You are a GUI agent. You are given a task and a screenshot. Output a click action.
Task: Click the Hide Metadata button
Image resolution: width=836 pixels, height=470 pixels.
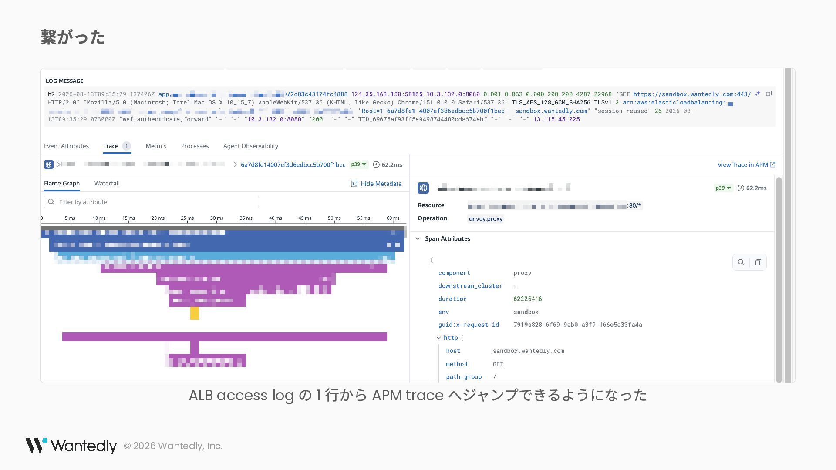point(377,184)
